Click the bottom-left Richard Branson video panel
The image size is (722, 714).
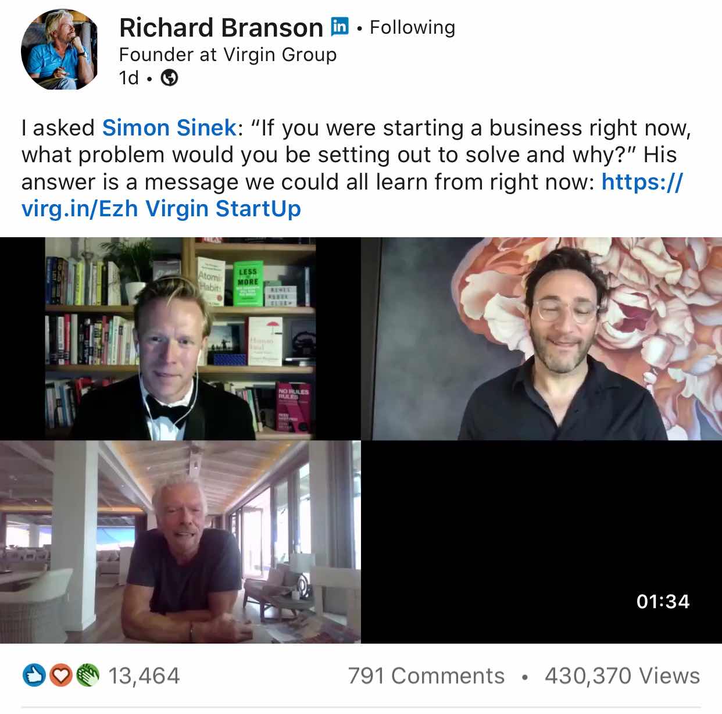pyautogui.click(x=180, y=542)
